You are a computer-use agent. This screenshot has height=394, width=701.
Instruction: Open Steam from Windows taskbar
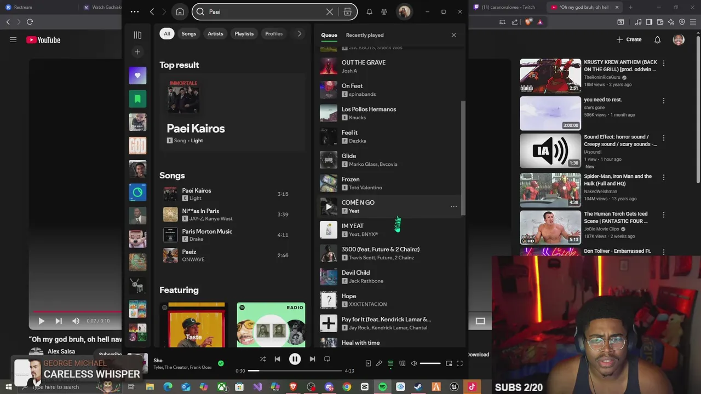coord(418,387)
